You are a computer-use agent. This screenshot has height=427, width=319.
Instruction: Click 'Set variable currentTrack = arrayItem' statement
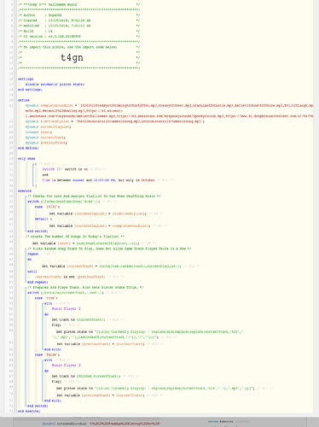click(112, 266)
